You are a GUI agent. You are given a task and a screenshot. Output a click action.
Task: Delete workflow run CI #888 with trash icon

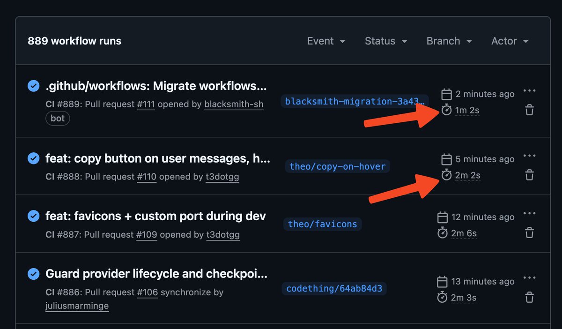pos(529,175)
